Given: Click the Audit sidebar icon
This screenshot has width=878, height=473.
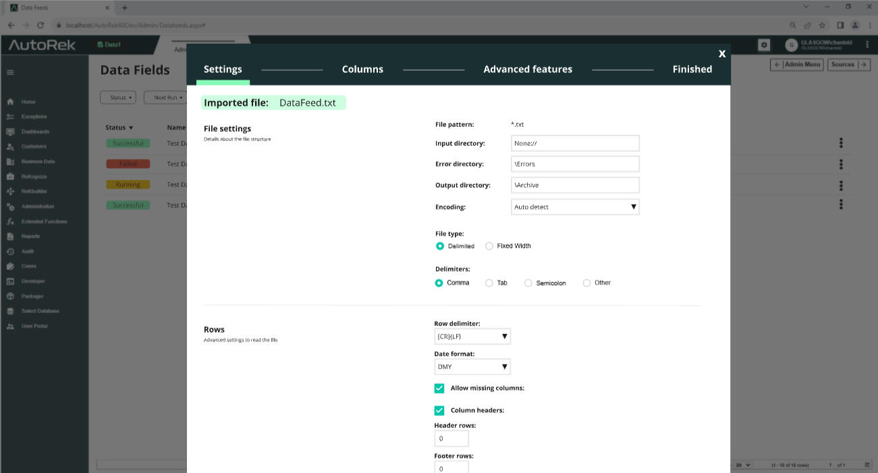Looking at the screenshot, I should 11,251.
